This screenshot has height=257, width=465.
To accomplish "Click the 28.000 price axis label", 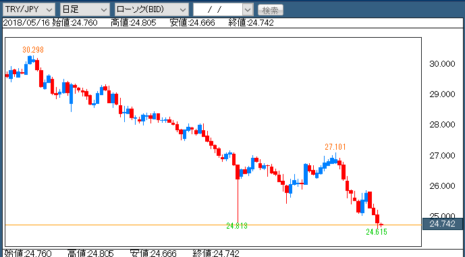I will (x=442, y=125).
